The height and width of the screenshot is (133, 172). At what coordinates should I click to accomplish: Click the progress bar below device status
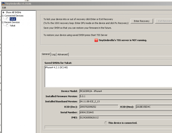(x=108, y=127)
